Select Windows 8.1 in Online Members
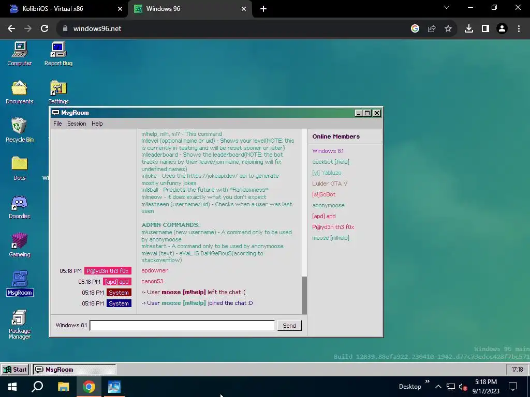This screenshot has width=530, height=397. [328, 151]
